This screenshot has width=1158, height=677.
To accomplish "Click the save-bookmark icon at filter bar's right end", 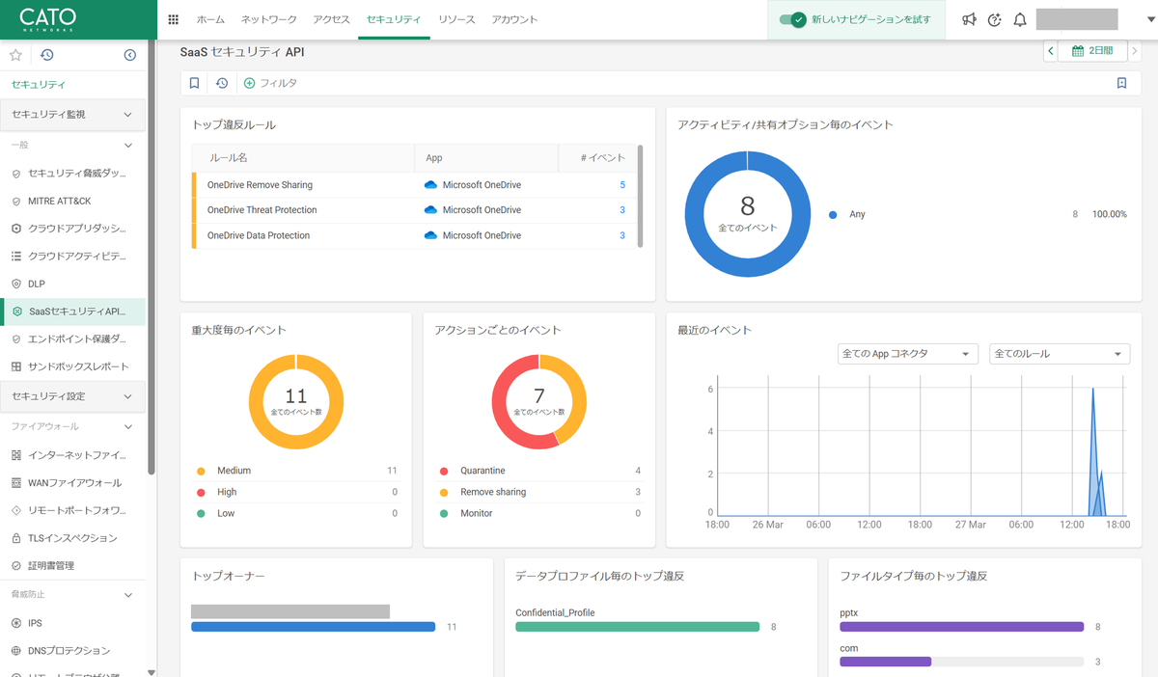I will coord(1121,83).
